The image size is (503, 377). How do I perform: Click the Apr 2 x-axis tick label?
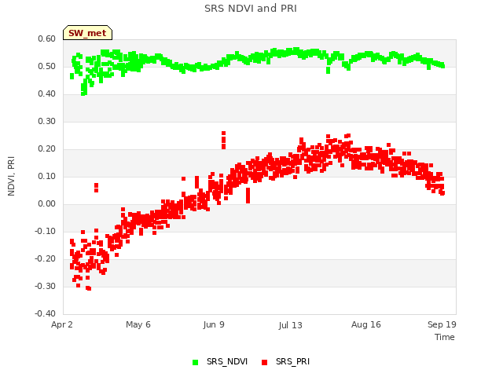(x=62, y=324)
